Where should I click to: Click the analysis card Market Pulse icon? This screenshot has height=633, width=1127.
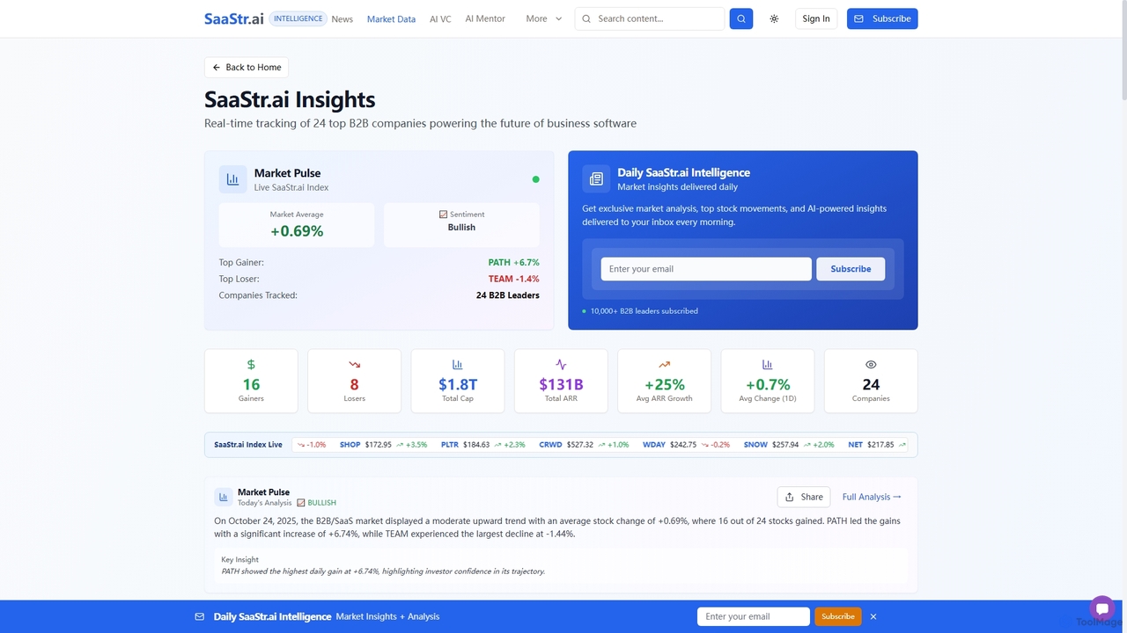coord(224,498)
